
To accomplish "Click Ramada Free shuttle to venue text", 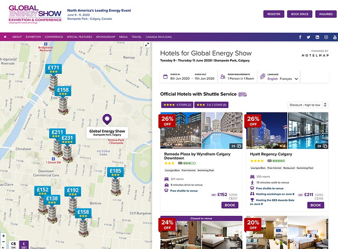I will tap(184, 191).
